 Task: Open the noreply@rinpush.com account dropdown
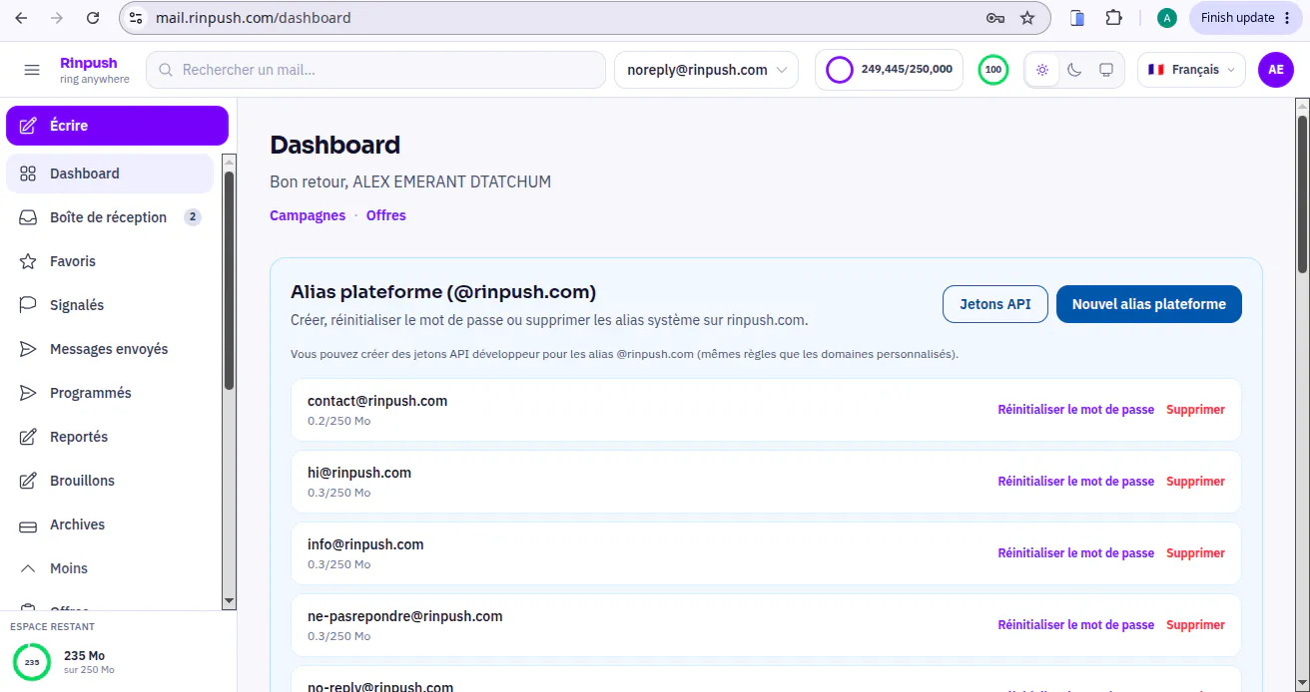[707, 70]
